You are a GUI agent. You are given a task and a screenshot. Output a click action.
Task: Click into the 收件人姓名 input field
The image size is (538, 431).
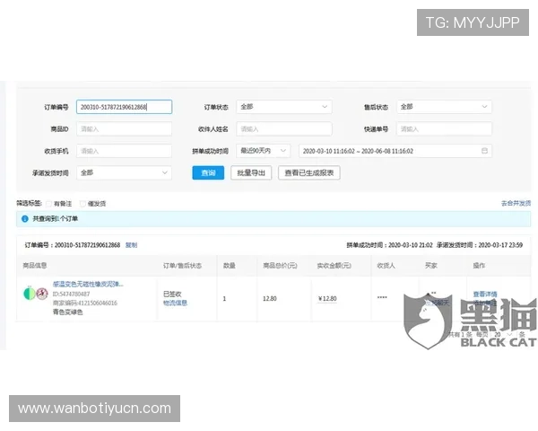(x=284, y=129)
